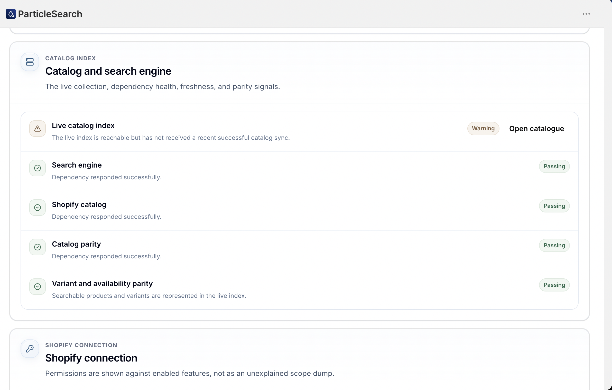Click the Shopify connection heading
Screen dimensions: 612x390
pyautogui.click(x=91, y=358)
